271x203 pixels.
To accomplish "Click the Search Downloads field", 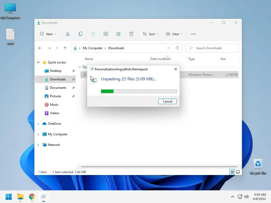I will tap(212, 48).
